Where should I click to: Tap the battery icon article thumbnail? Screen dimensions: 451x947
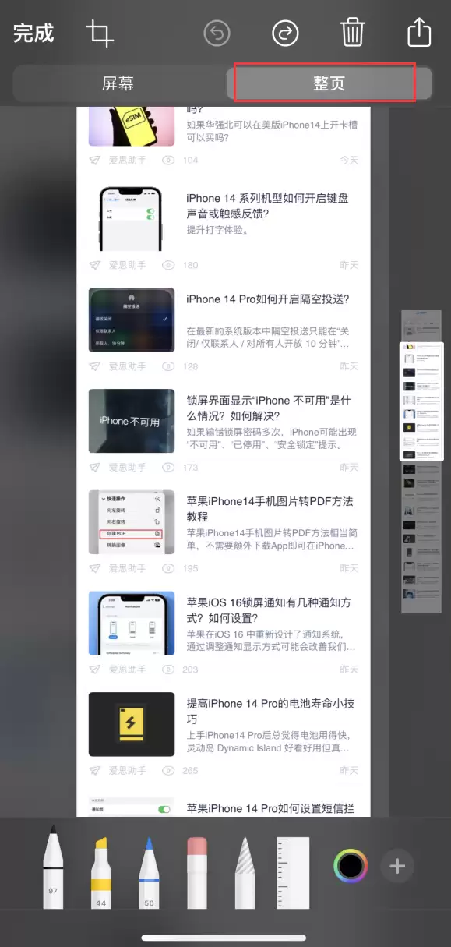coord(132,724)
